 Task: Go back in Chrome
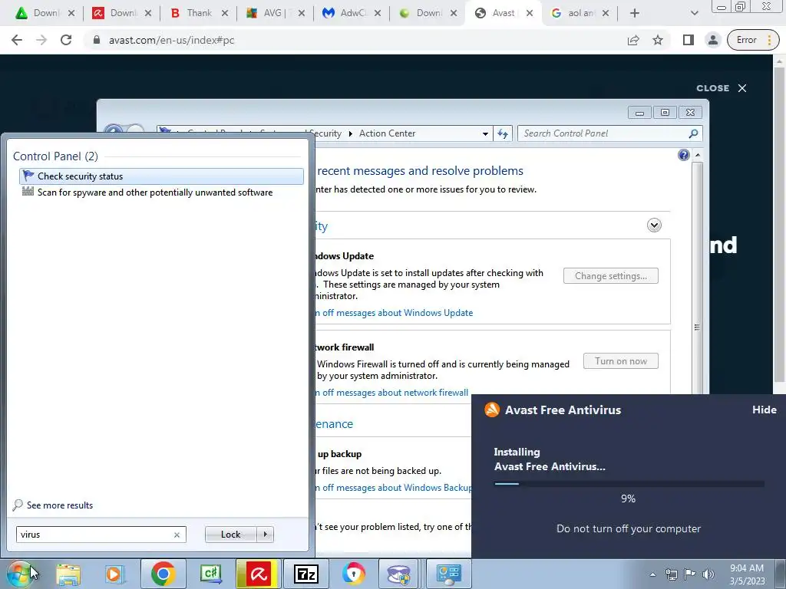tap(17, 40)
